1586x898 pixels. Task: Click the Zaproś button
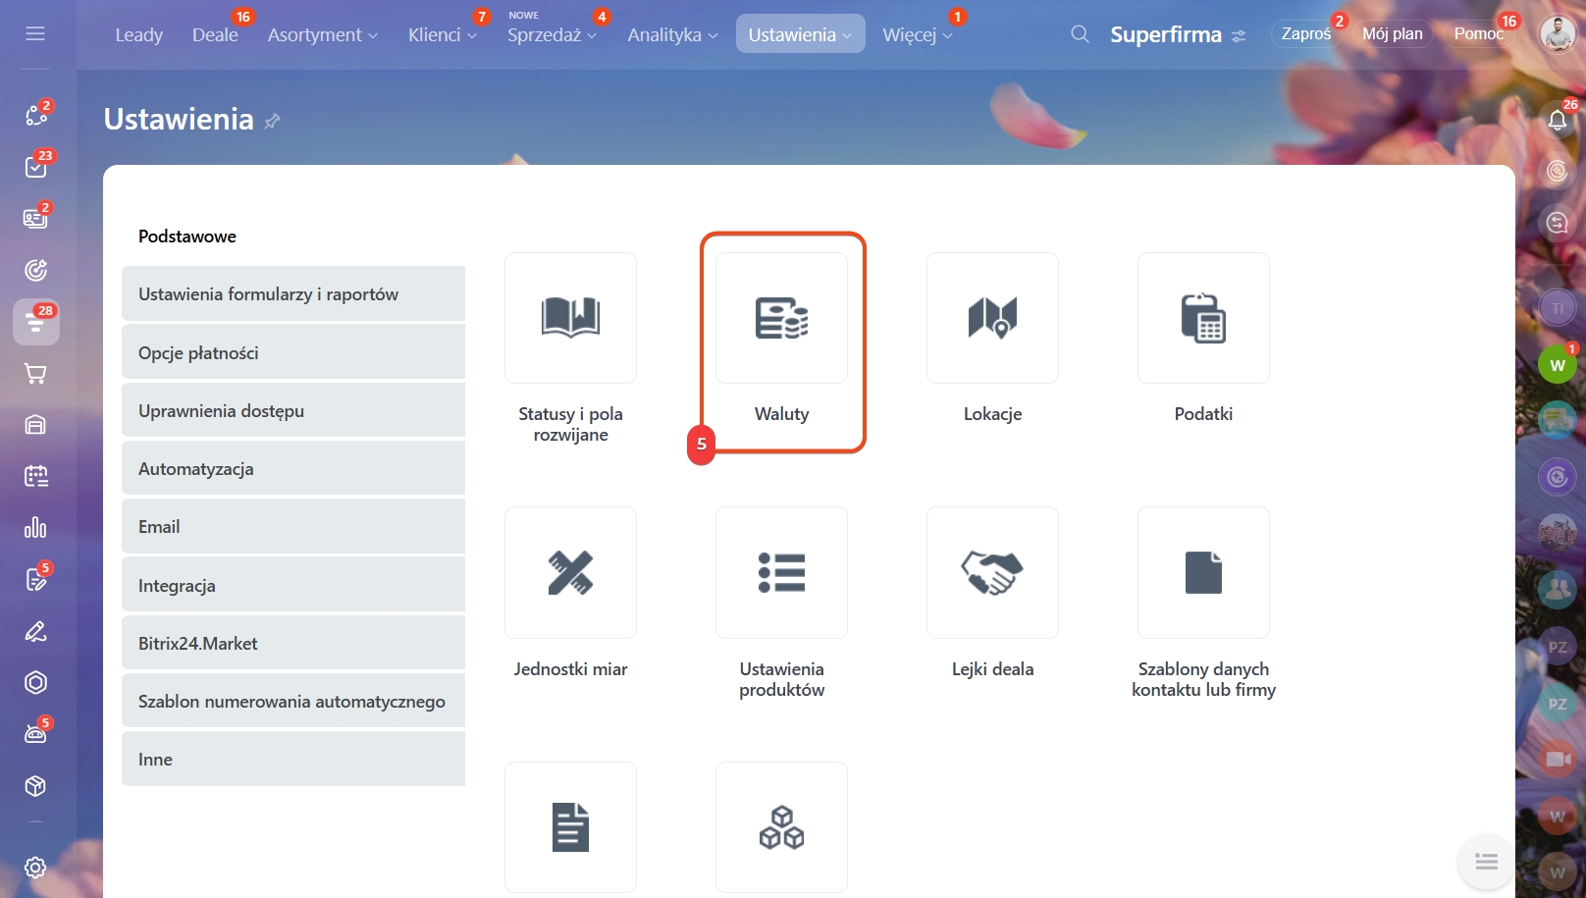(1306, 34)
